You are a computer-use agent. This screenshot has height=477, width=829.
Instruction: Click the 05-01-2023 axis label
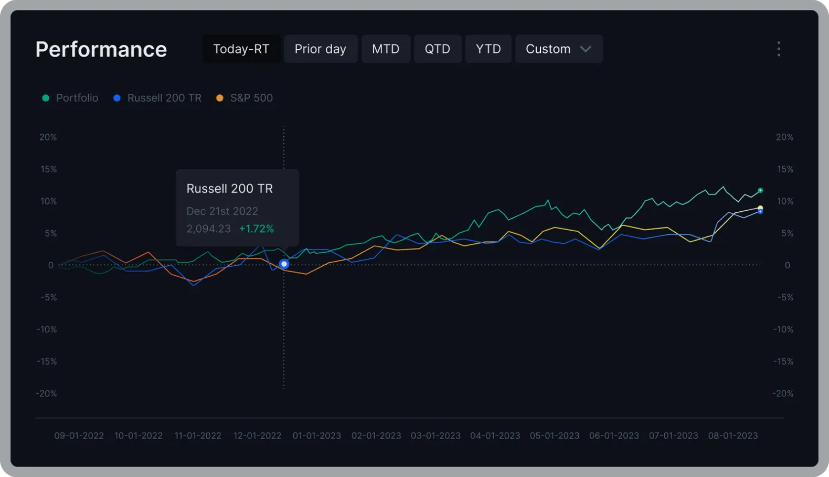pyautogui.click(x=555, y=436)
